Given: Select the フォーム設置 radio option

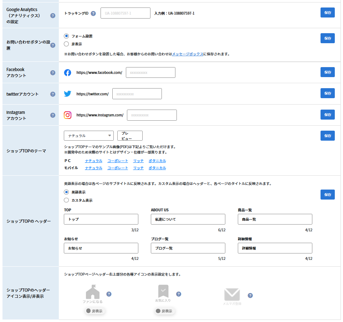Looking at the screenshot, I should click(66, 36).
